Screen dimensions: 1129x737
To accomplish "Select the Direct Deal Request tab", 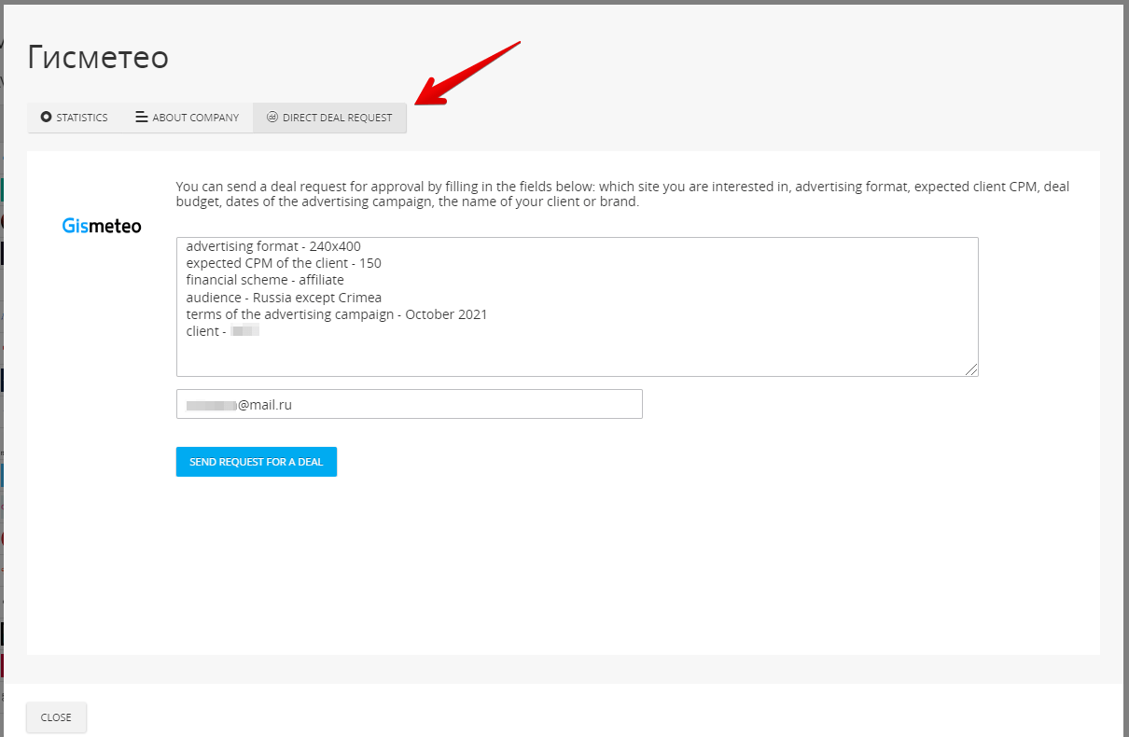I will (329, 118).
